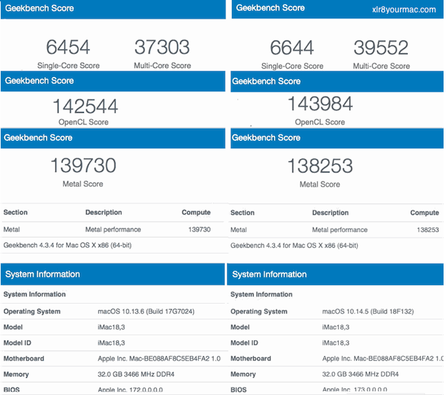Click the Metal Score label under 138253
The image size is (447, 395).
[x=320, y=185]
